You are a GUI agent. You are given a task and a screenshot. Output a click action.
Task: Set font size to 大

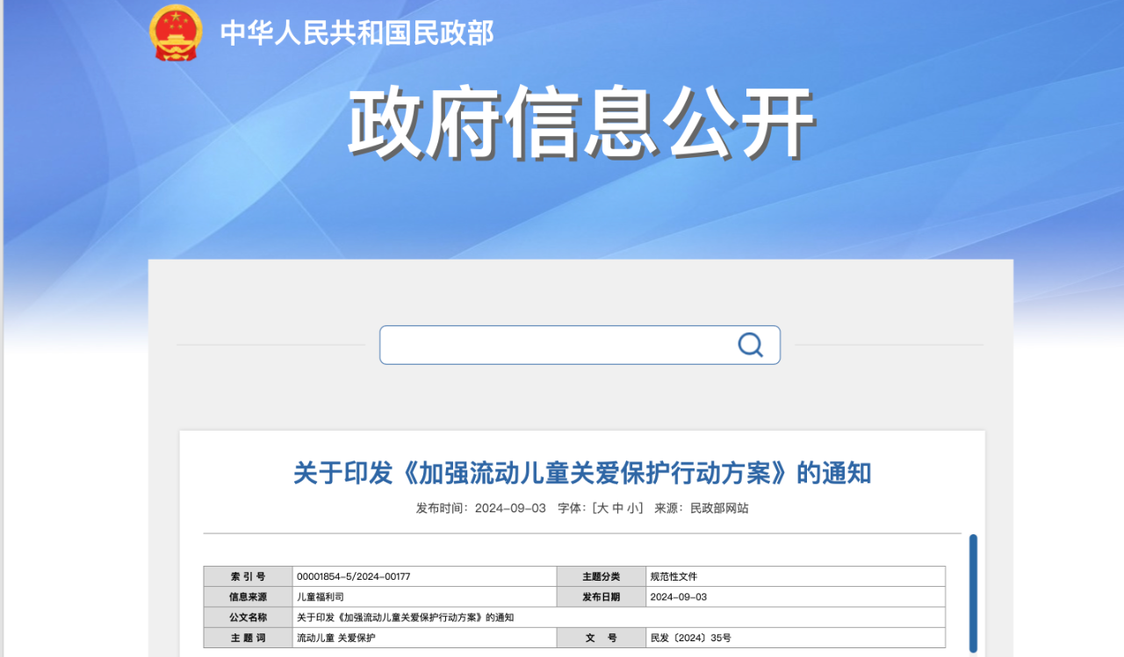(603, 508)
